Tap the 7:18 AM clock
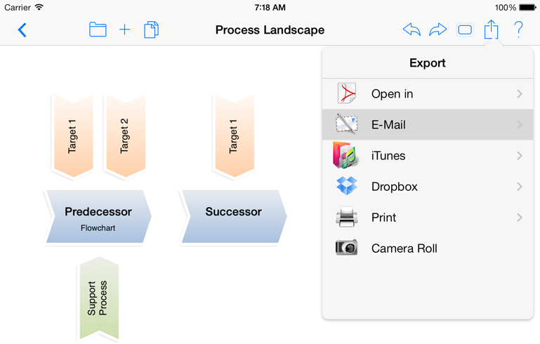 click(x=270, y=7)
